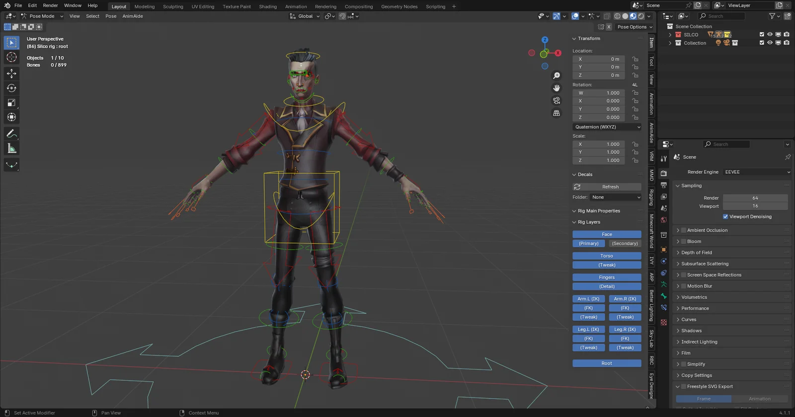Screen dimensions: 795x417
Task: Toggle the camera view icon
Action: tap(556, 100)
